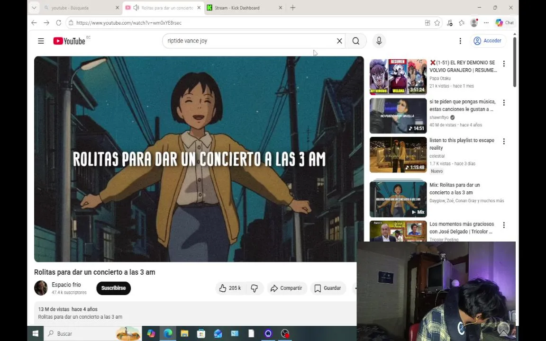Open EL REY DEMONIO video thumbnail

[398, 77]
